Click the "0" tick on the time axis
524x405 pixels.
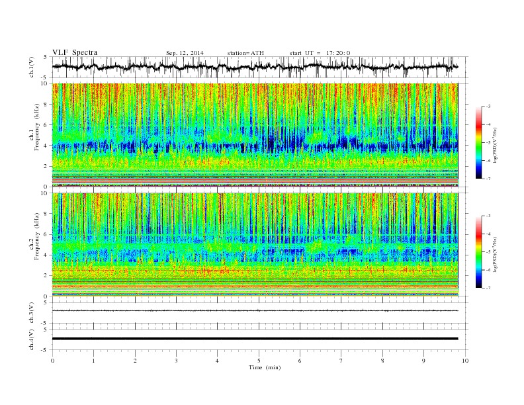52,361
